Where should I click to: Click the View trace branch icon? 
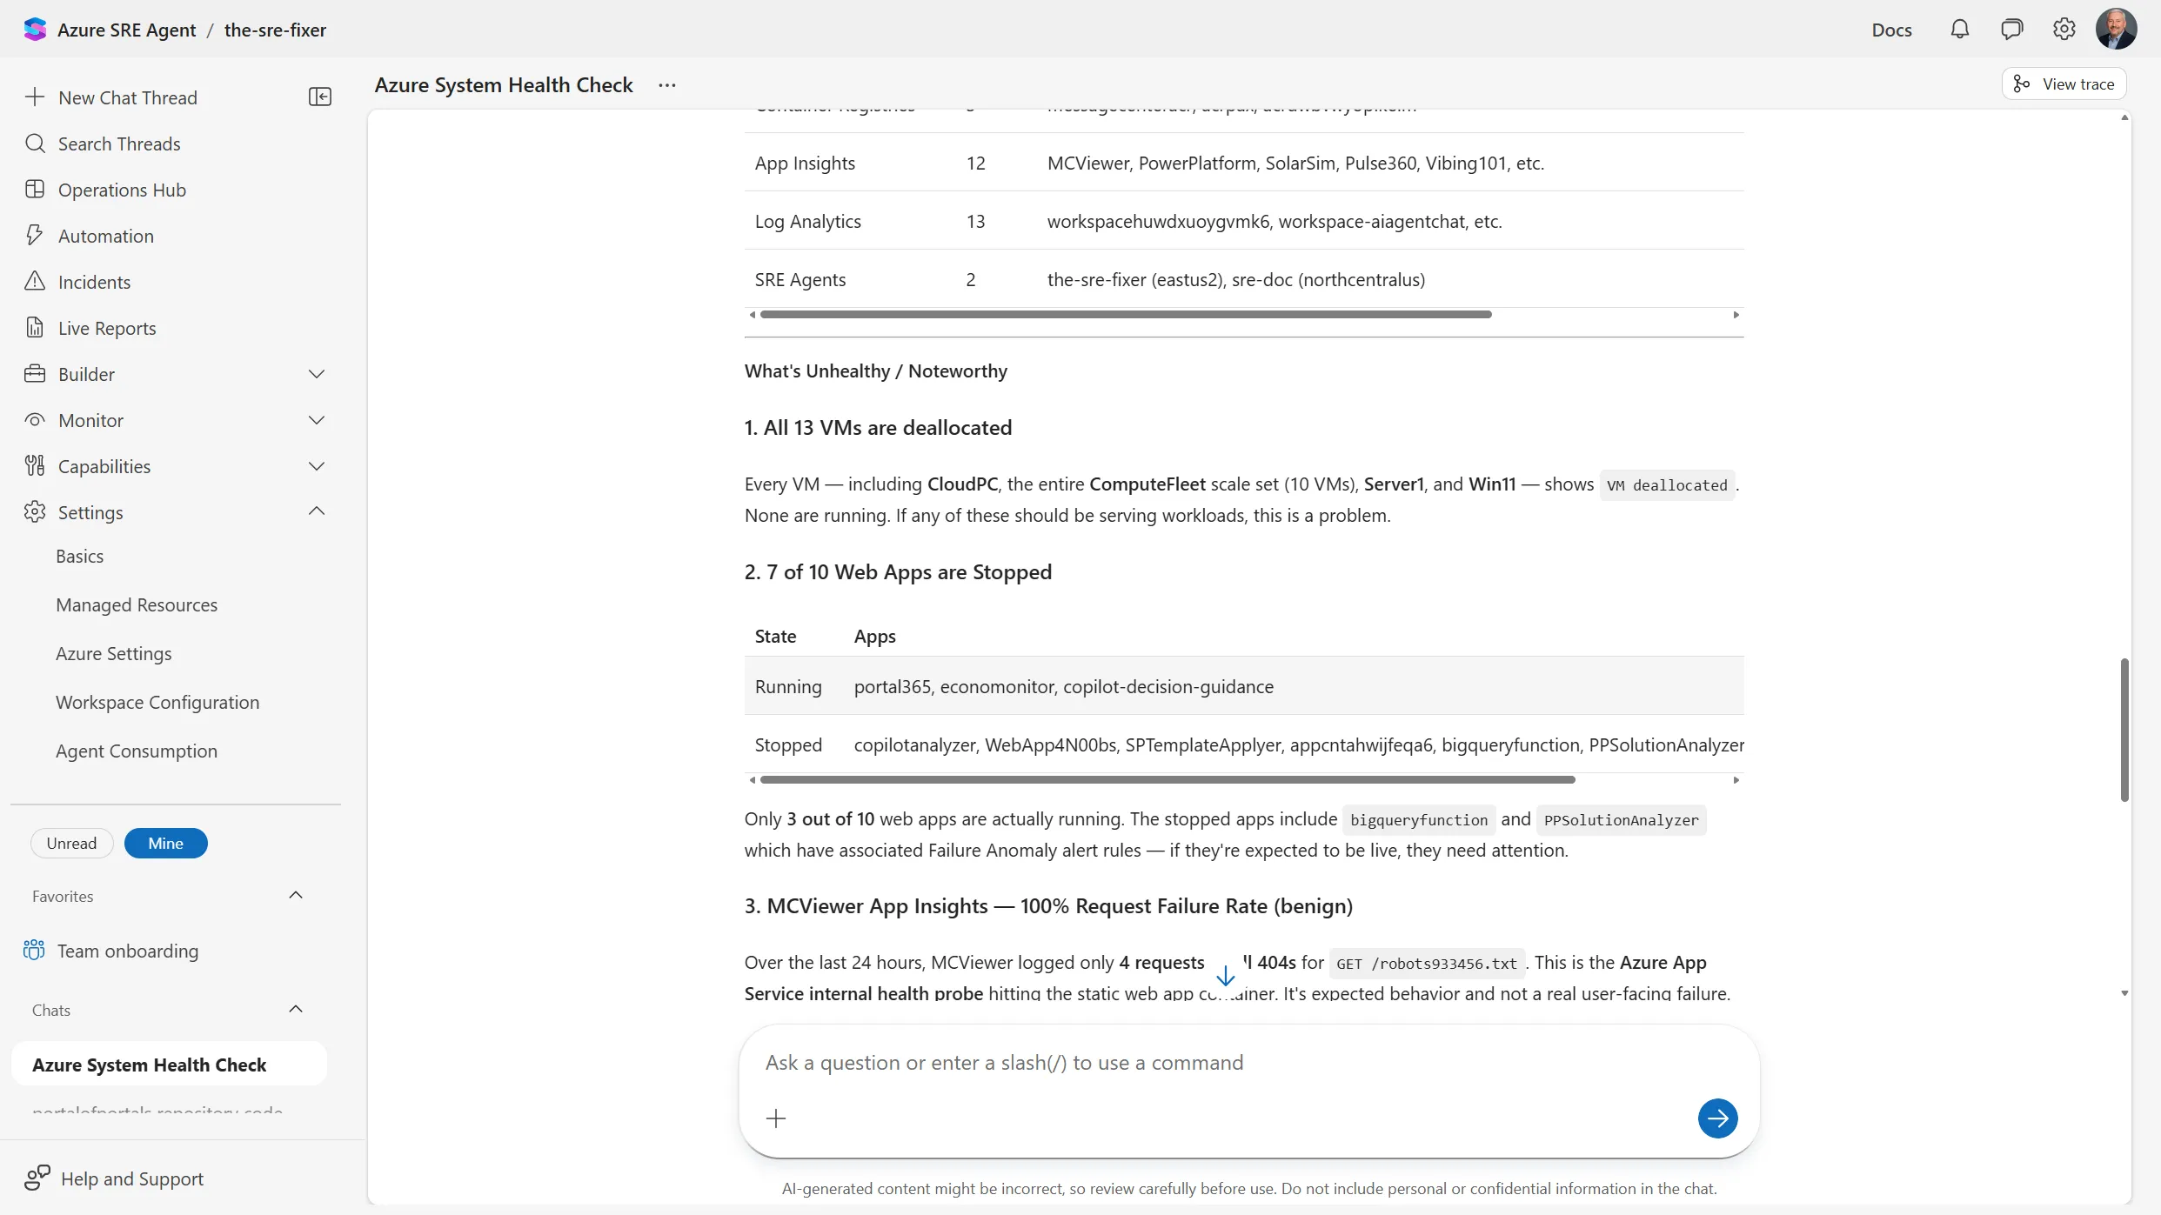2022,84
